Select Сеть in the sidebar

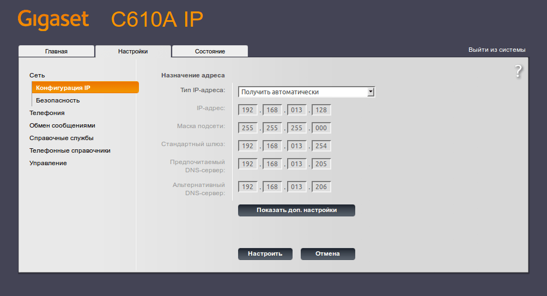37,75
